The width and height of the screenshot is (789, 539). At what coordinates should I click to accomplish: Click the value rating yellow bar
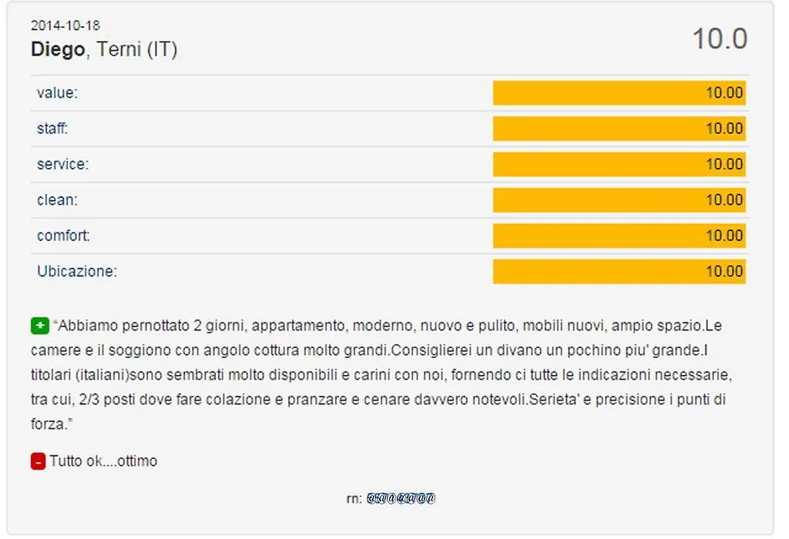(x=619, y=93)
